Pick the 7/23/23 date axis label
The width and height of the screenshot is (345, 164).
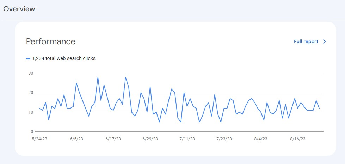[224, 139]
